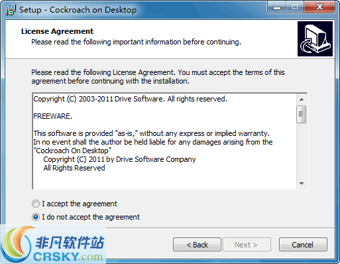Click the empty scrollbar track below thumb
340x264 pixels.
point(302,151)
